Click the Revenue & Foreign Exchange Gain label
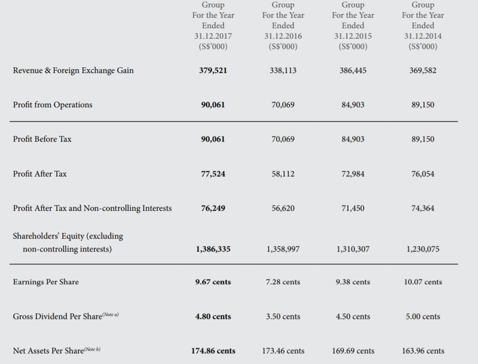478x364 pixels. pos(73,70)
